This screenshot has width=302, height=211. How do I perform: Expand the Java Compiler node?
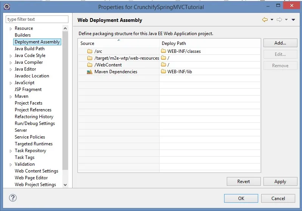(11, 63)
